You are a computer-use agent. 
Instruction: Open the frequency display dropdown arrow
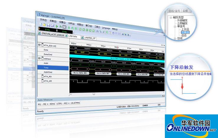point(73,33)
